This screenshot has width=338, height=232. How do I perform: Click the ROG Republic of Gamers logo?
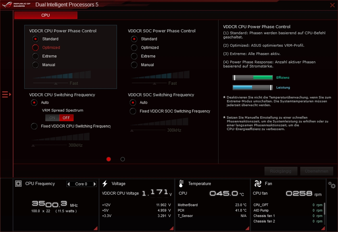(16, 4)
